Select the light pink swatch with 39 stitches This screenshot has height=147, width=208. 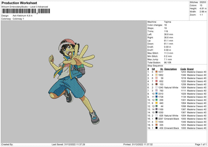tap(157, 78)
